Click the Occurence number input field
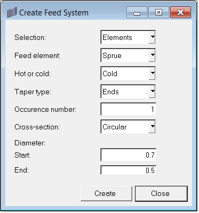 [129, 109]
